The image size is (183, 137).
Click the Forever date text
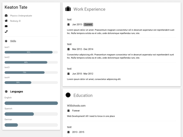[76, 111]
